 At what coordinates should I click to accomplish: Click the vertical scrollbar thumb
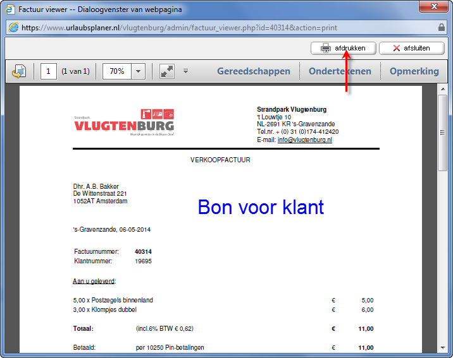coord(443,133)
